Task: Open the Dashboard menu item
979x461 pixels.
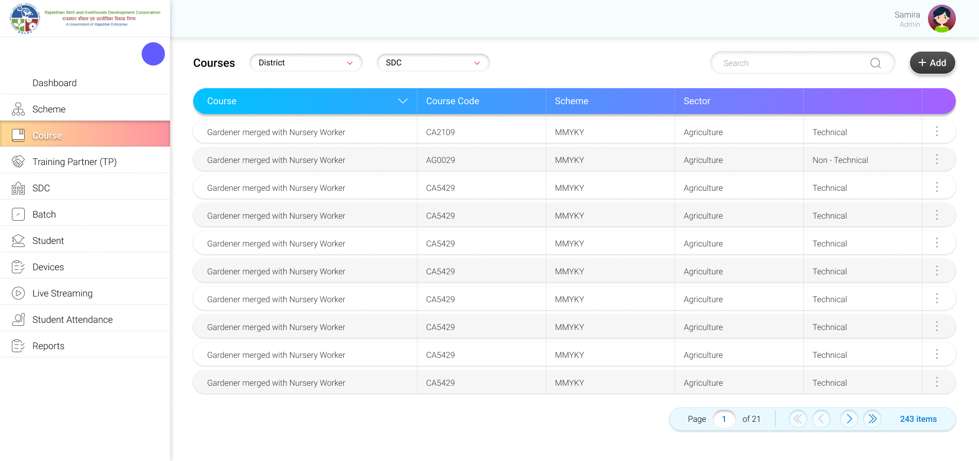Action: 54,83
